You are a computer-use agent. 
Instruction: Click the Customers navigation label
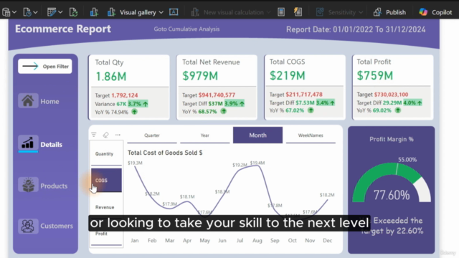(57, 226)
